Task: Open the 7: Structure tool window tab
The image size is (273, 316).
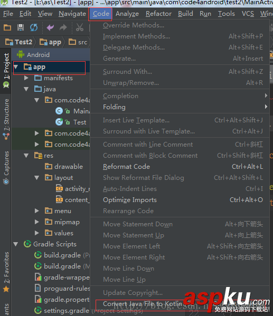Action: 6,119
